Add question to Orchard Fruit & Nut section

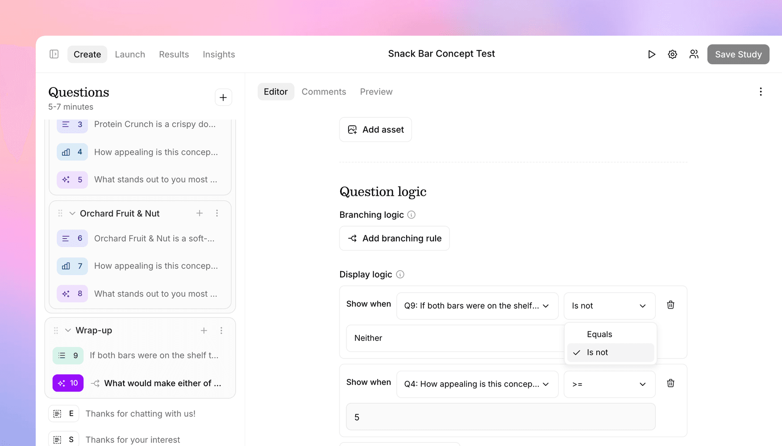pos(200,213)
